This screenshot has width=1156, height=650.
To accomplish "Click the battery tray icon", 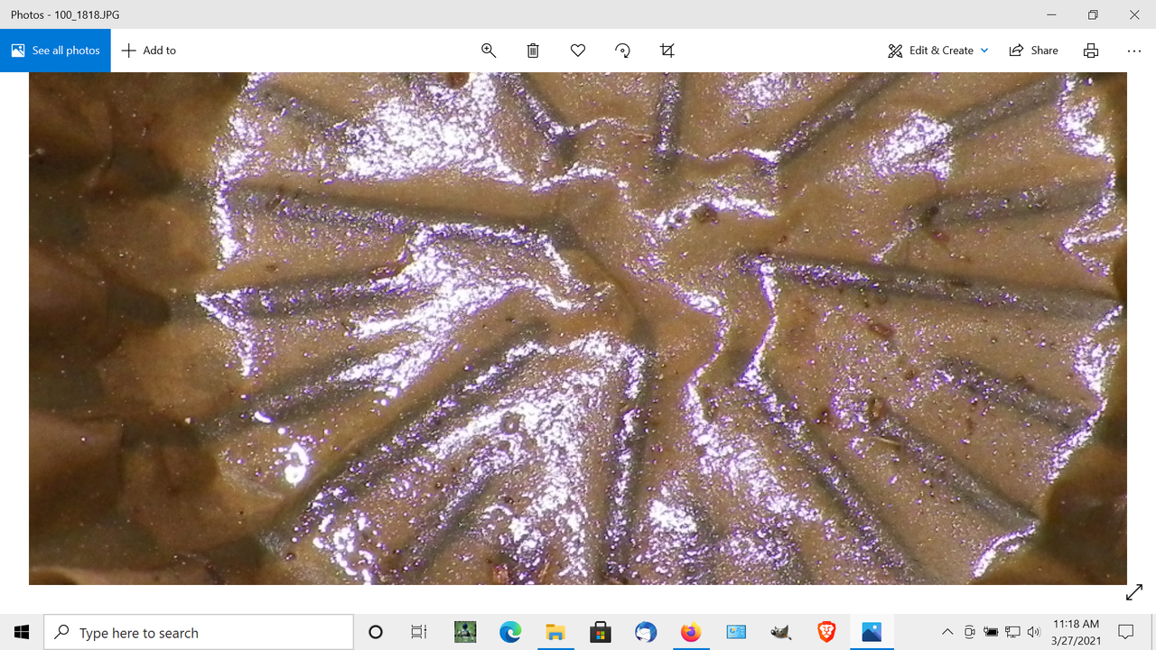I will point(991,632).
